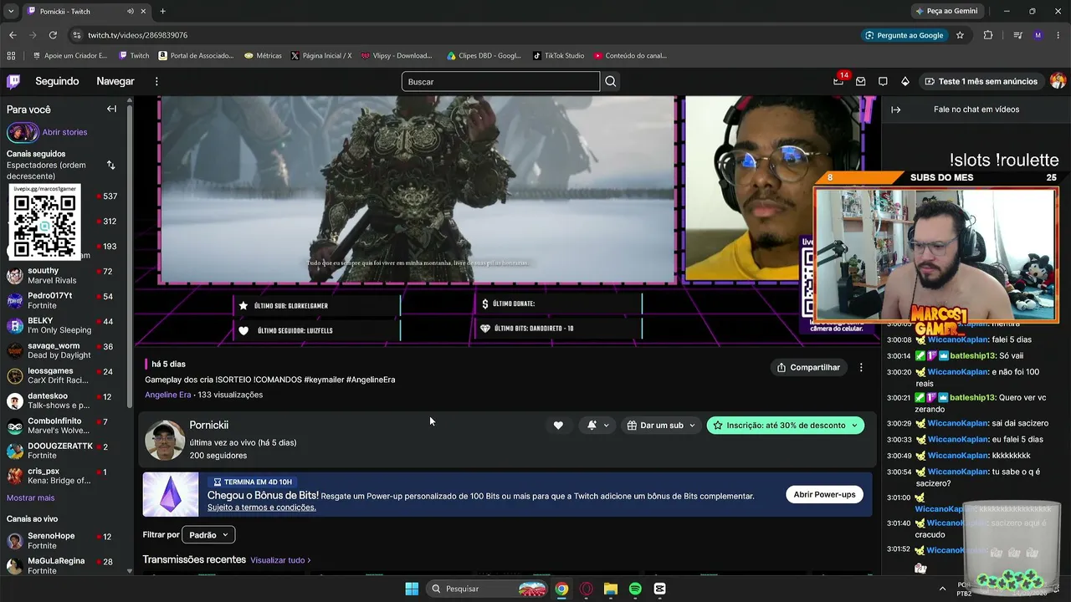Open Spotify from the taskbar
The width and height of the screenshot is (1071, 602).
click(635, 589)
